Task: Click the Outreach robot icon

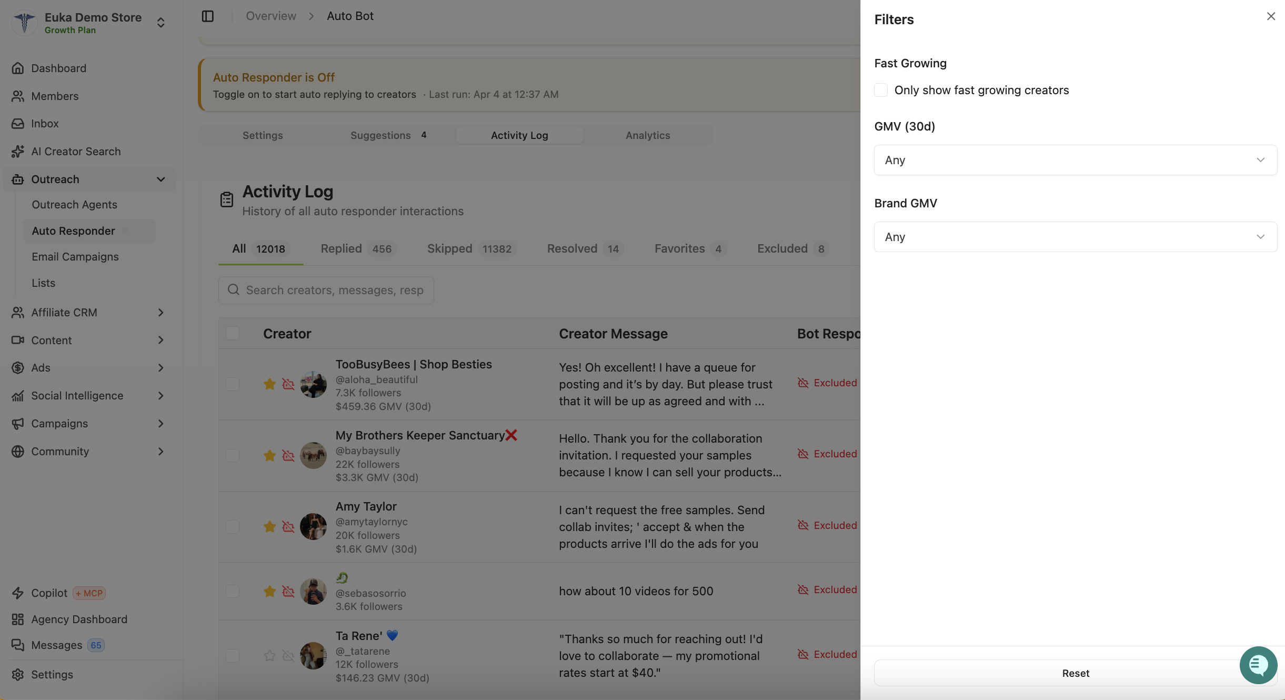Action: click(x=18, y=179)
